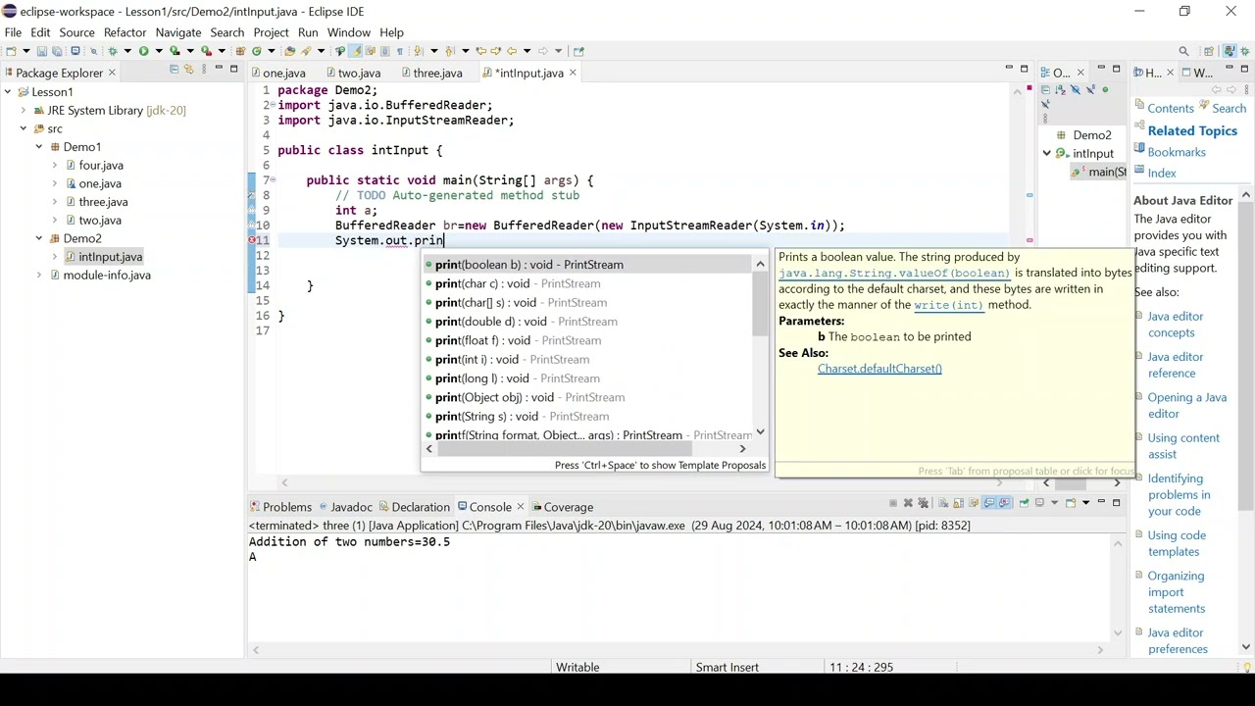1255x706 pixels.
Task: Open the Refactor menu
Action: pos(125,32)
